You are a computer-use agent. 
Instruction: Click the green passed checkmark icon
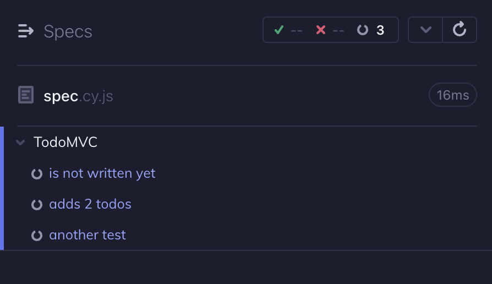(278, 30)
